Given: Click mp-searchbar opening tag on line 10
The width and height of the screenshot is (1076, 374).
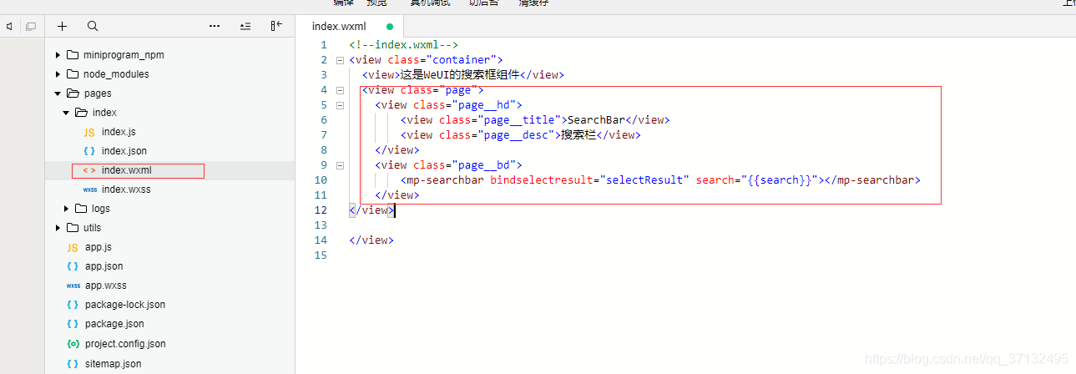Looking at the screenshot, I should click(442, 180).
